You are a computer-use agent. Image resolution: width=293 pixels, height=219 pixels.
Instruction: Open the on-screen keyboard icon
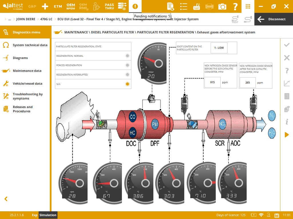click(197, 6)
